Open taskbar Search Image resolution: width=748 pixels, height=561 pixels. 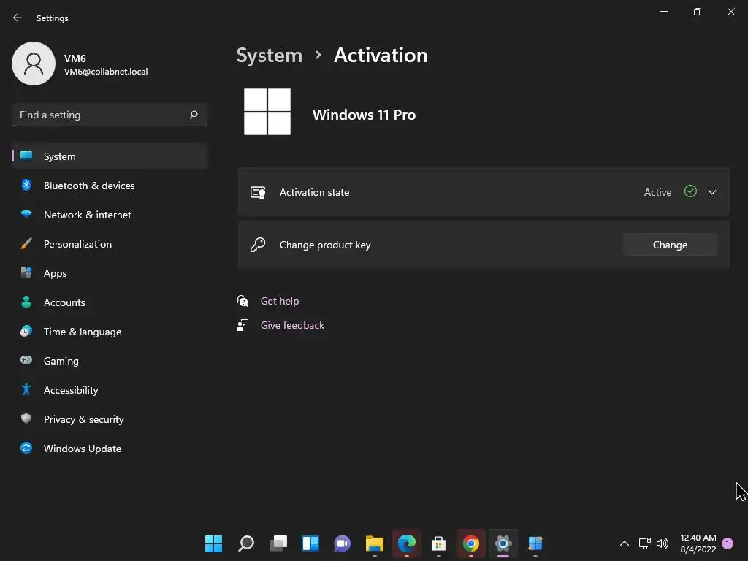(246, 543)
